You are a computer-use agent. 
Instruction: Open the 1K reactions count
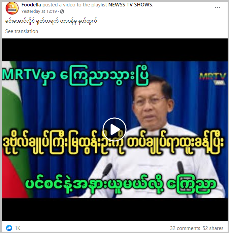pos(18,228)
